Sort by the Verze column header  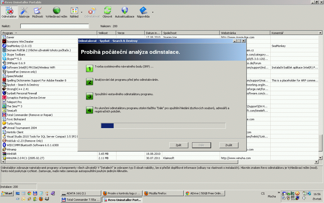pyautogui.click(x=131, y=33)
